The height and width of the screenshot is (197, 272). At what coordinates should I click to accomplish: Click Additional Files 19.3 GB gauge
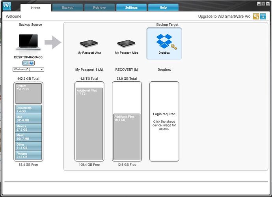pos(127,137)
